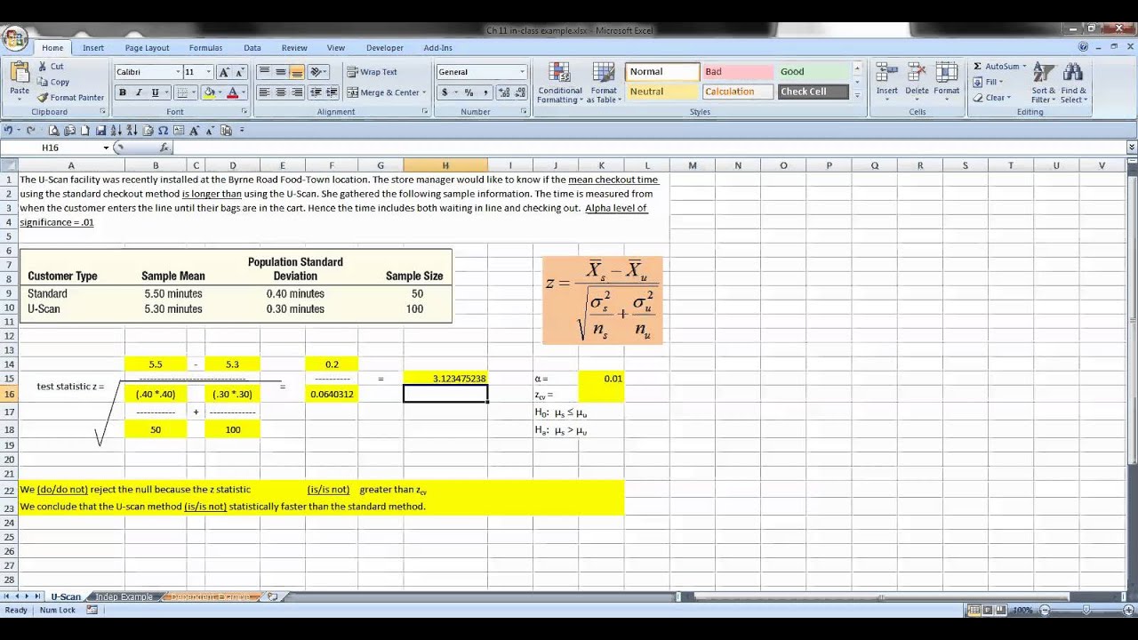Switch to the Review ribbon tab
This screenshot has height=640, width=1138.
click(x=294, y=48)
